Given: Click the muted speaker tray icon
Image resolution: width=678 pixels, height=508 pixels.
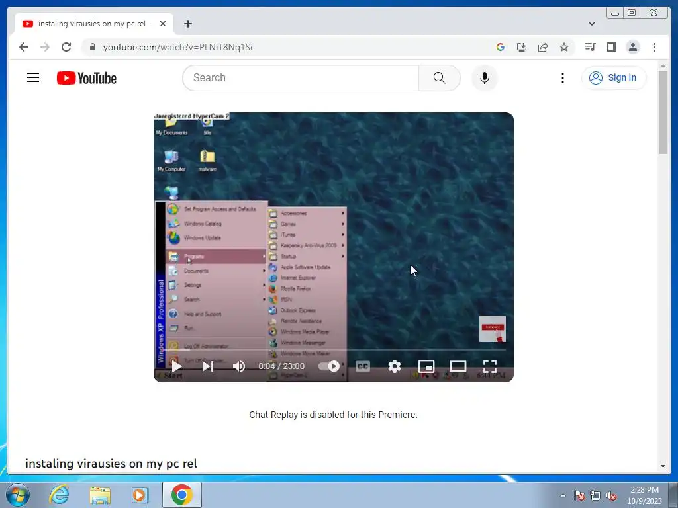Looking at the screenshot, I should tap(611, 495).
